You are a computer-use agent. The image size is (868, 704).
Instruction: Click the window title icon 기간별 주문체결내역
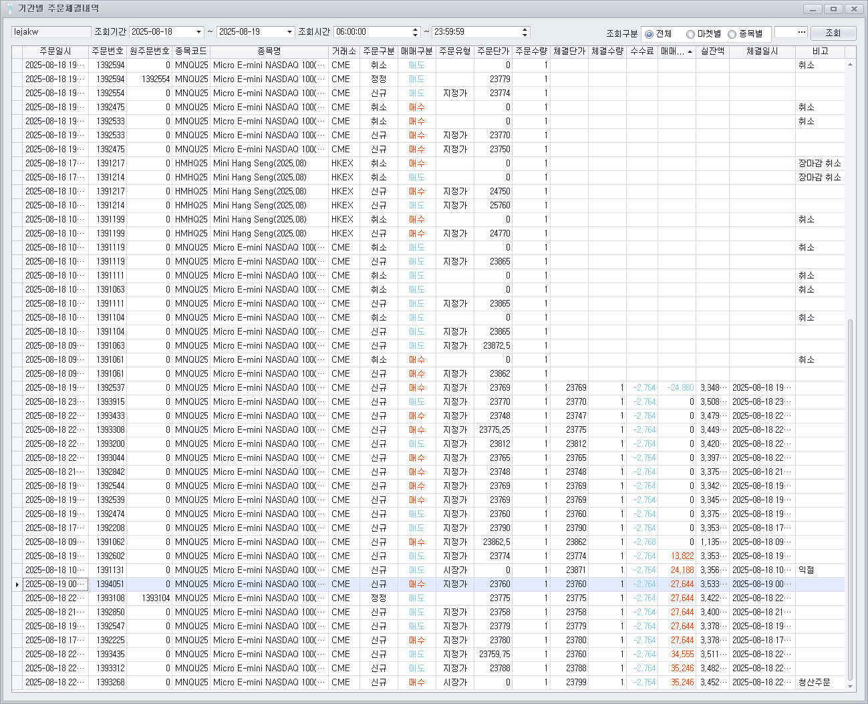(9, 9)
